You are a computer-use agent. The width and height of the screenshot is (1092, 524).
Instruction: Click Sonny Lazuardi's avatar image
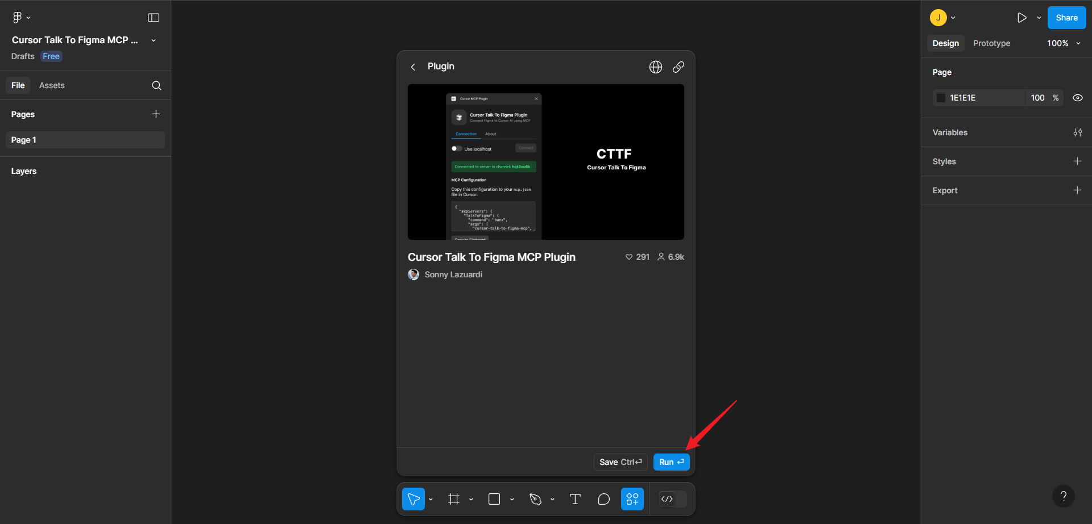tap(413, 275)
